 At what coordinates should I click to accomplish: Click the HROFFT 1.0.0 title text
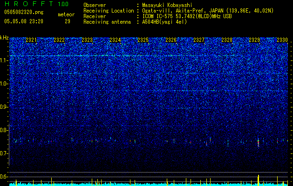click(x=36, y=4)
